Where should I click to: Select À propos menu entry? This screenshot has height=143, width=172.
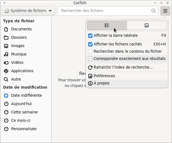[101, 83]
